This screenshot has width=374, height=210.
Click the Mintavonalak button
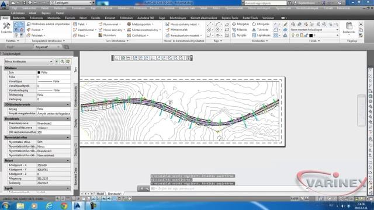coord(176,30)
